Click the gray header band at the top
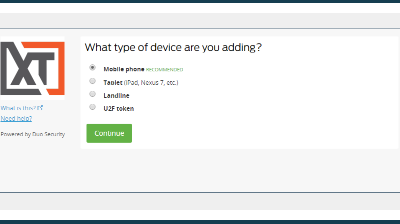Image resolution: width=400 pixels, height=224 pixels. click(x=200, y=20)
